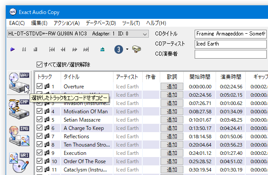Open the ヘルプ(H) menu
This screenshot has width=268, height=175.
(x=156, y=23)
